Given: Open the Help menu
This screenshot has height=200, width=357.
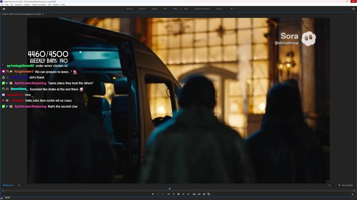Looking at the screenshot, I should 63,4.
